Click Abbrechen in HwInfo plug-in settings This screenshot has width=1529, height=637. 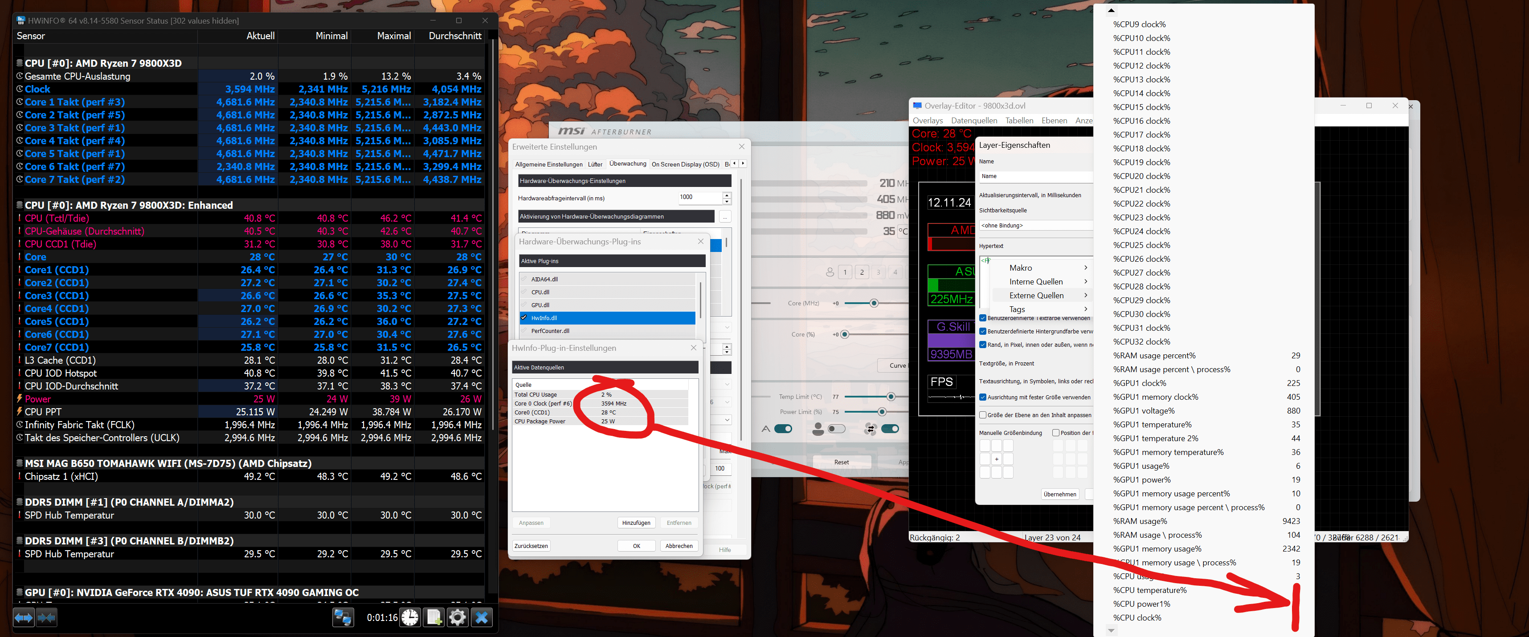click(679, 546)
